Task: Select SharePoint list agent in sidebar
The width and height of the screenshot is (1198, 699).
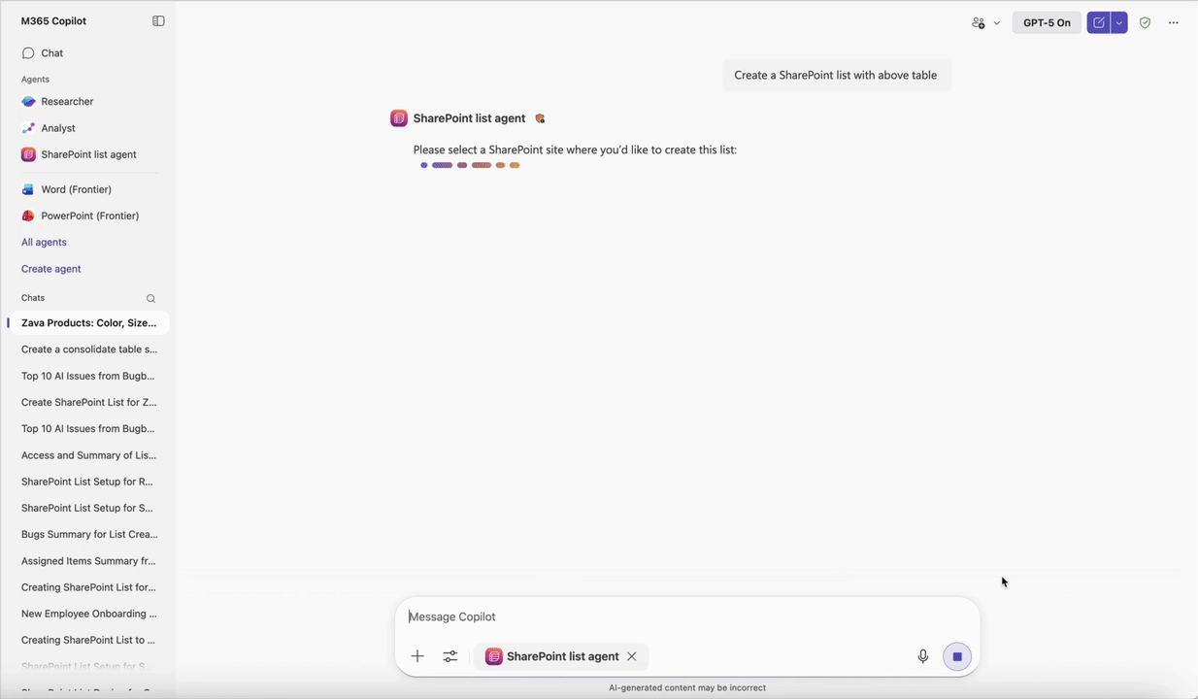Action: coord(87,154)
